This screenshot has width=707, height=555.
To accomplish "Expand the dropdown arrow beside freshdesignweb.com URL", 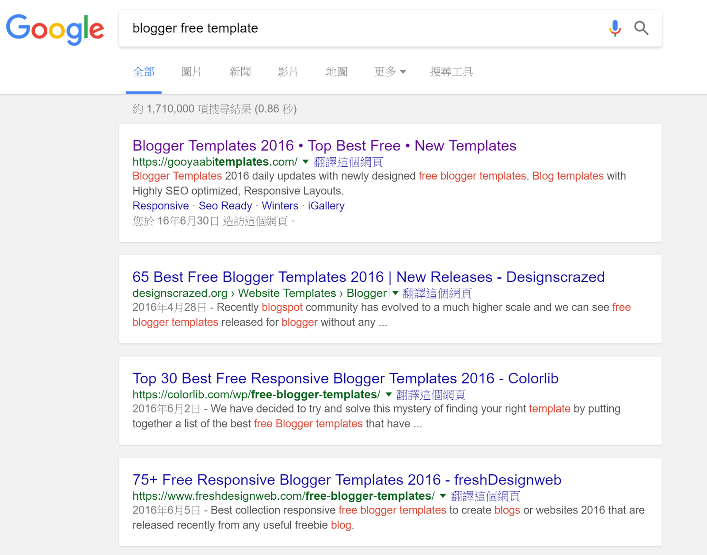I will click(x=443, y=496).
